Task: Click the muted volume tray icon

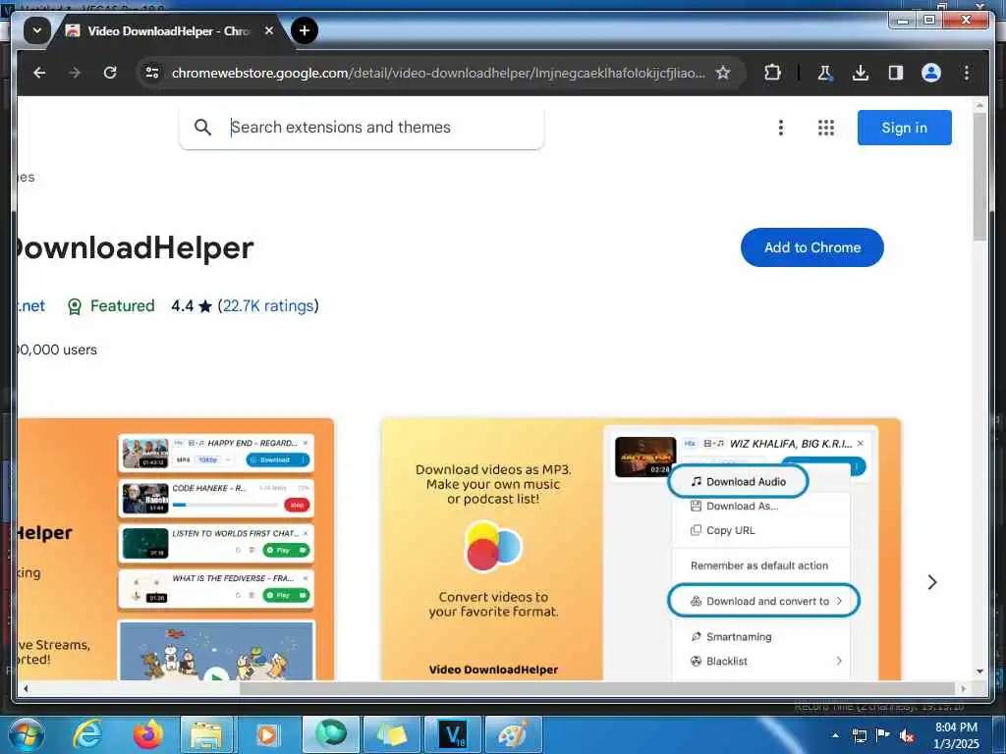Action: point(907,735)
